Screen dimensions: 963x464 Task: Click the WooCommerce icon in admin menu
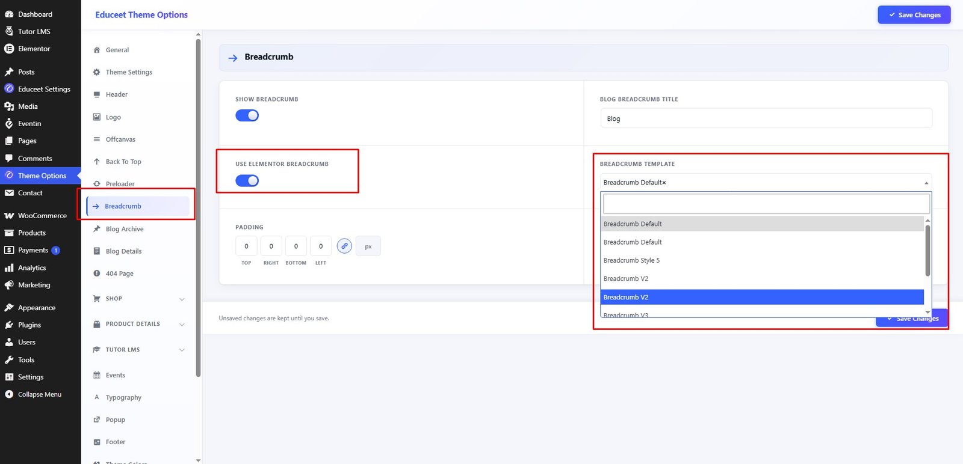tap(9, 215)
